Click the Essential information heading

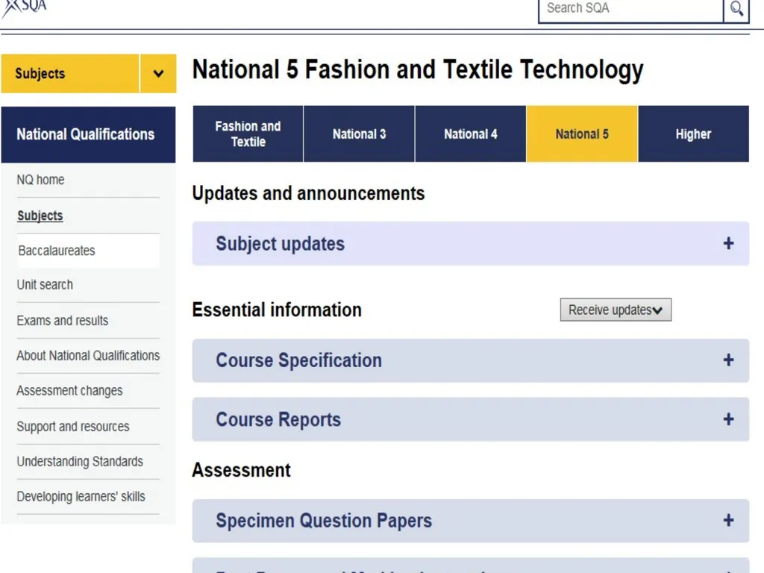coord(277,310)
